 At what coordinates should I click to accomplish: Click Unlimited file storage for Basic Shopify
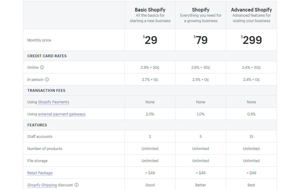coord(150,161)
